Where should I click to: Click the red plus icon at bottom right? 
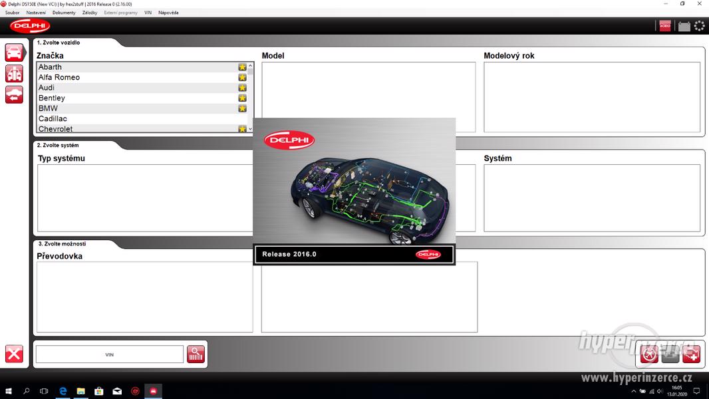pyautogui.click(x=692, y=354)
